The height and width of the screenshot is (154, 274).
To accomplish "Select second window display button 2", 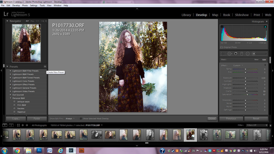I will [x=11, y=125].
